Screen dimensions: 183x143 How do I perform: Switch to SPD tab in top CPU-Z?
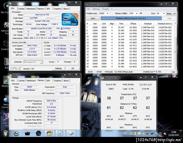[x=48, y=9]
